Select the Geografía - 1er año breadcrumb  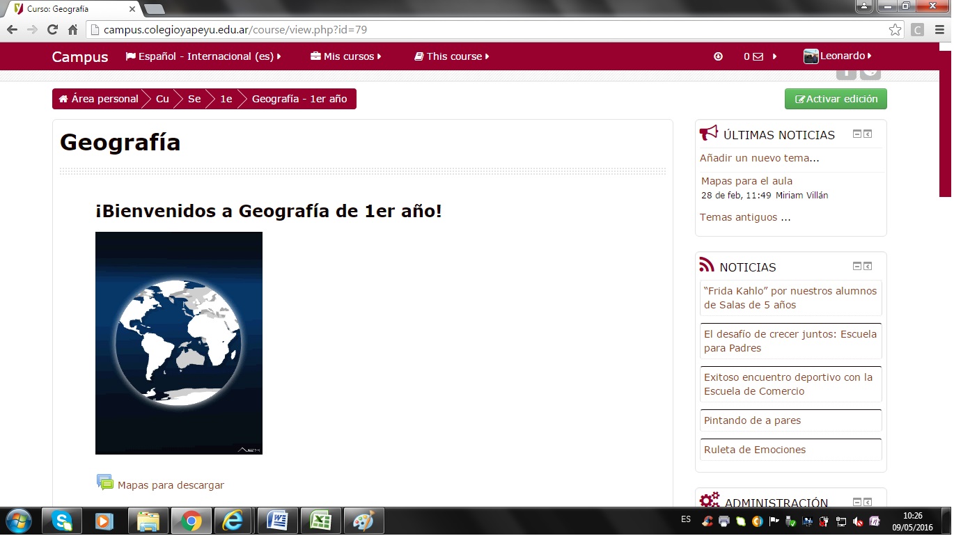[x=299, y=99]
